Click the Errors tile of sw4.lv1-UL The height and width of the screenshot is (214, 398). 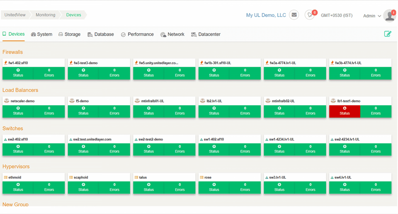[x=376, y=187]
